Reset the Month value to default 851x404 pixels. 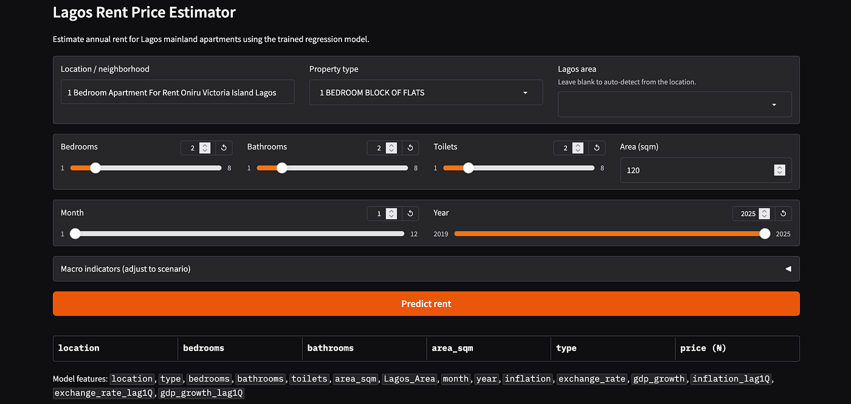[410, 213]
